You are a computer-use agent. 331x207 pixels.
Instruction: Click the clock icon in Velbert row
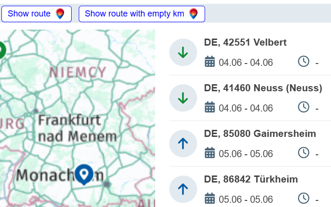(304, 61)
